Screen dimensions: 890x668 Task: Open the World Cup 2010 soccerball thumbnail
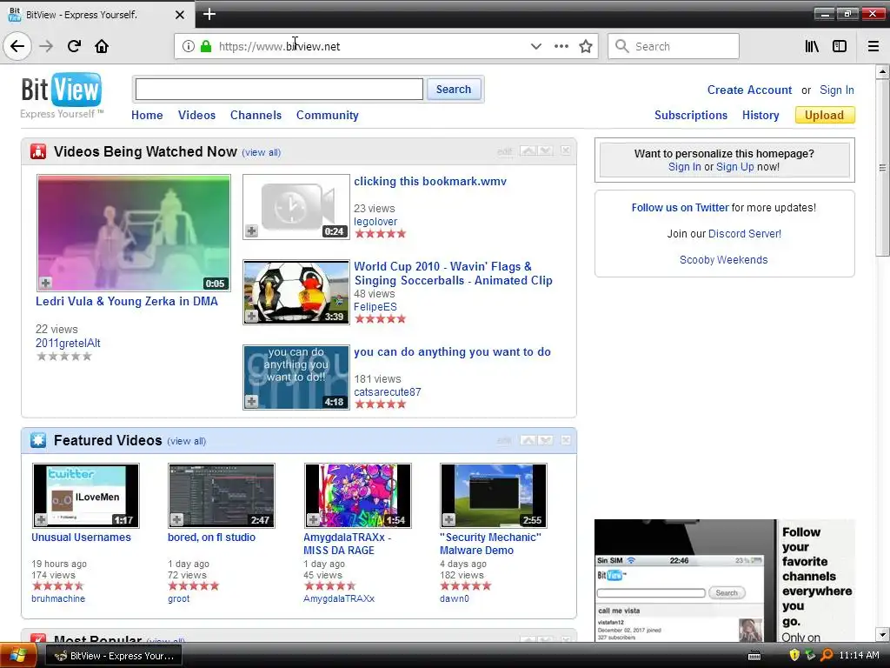(296, 292)
